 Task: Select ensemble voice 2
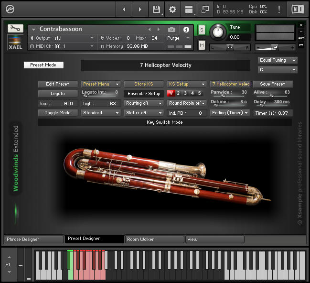tap(178, 93)
